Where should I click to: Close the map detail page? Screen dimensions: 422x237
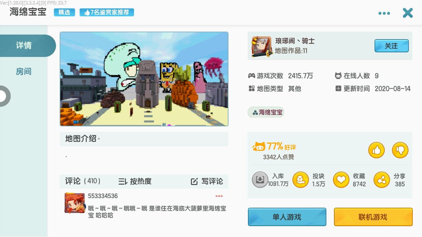click(408, 13)
